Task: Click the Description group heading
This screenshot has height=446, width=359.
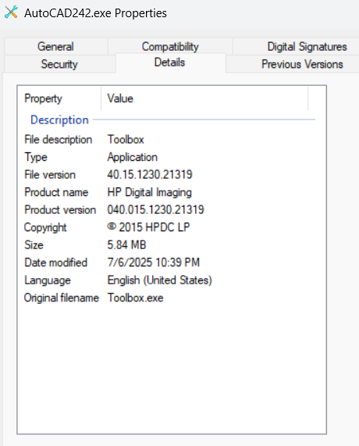Action: [59, 120]
